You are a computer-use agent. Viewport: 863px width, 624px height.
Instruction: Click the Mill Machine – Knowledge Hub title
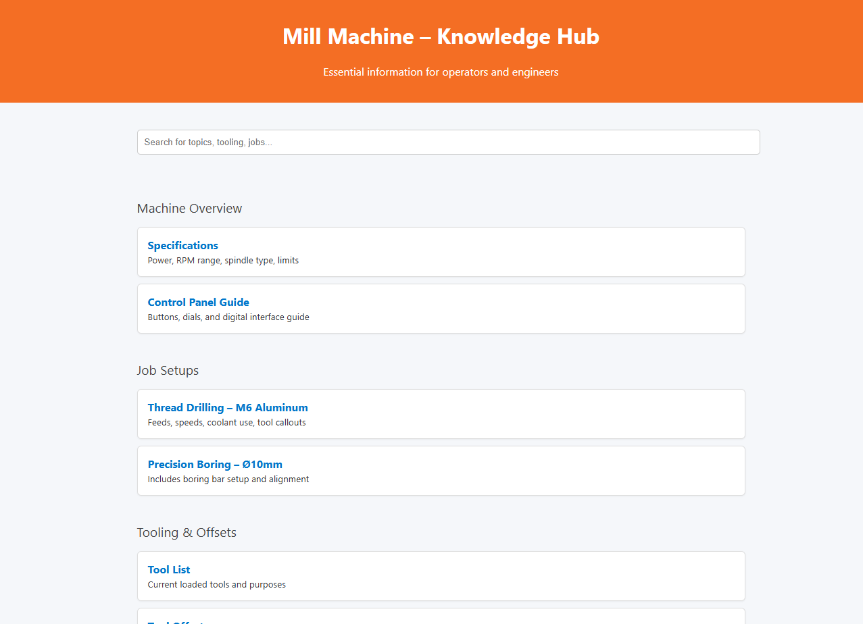tap(441, 36)
